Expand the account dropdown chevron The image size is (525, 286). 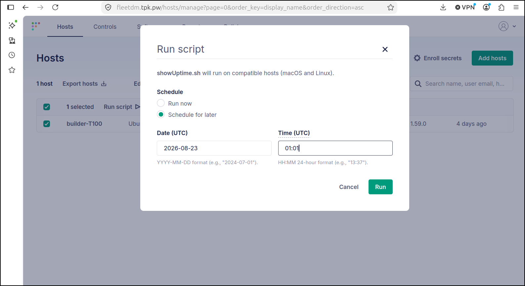(514, 26)
